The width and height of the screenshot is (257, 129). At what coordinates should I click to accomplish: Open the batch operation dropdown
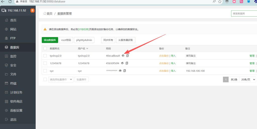61,79
